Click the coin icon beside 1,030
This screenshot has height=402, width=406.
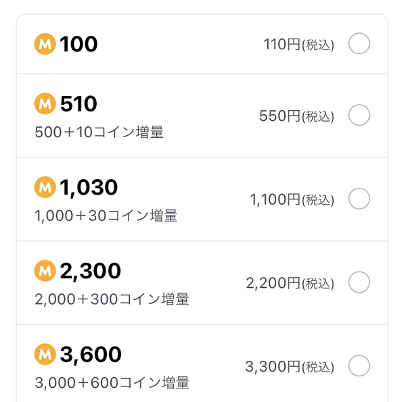coord(45,187)
